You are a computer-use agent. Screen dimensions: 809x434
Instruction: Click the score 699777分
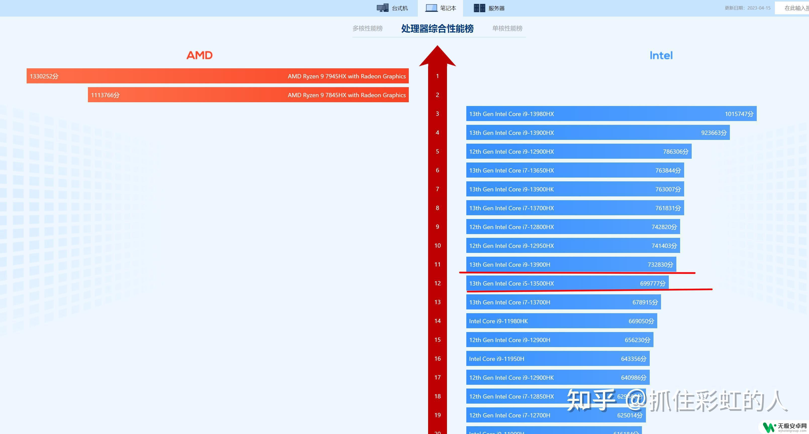[653, 284]
